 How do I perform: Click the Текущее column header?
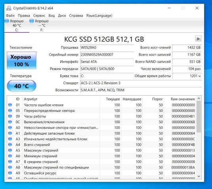click(x=110, y=99)
